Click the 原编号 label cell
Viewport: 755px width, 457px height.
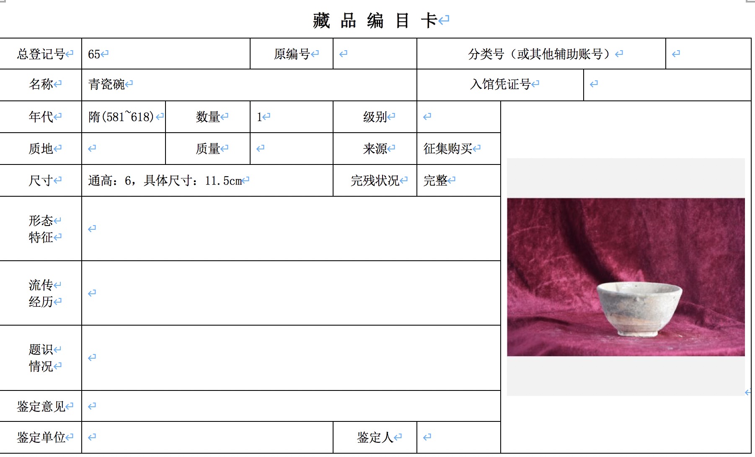[292, 54]
